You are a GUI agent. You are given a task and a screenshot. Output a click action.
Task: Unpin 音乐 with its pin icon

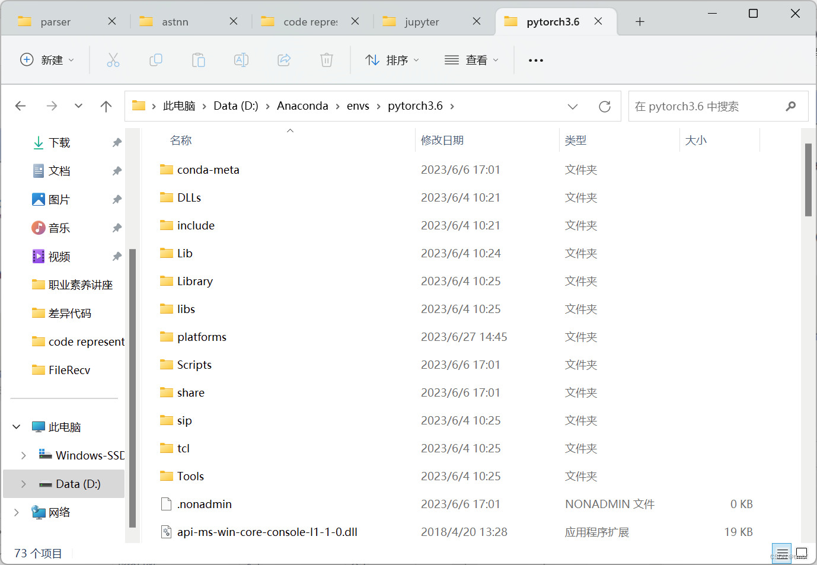[x=117, y=228]
